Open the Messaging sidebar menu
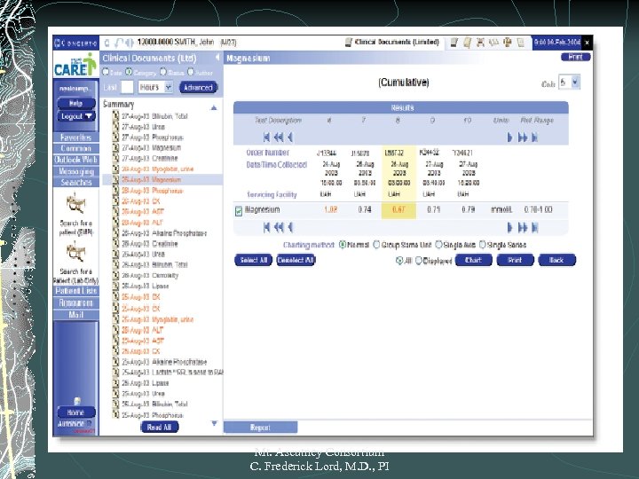This screenshot has height=479, width=639. point(75,171)
